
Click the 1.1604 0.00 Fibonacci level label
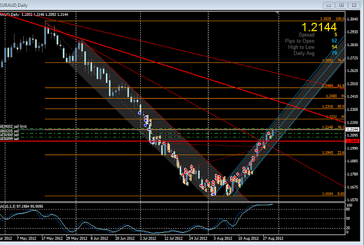(x=333, y=194)
